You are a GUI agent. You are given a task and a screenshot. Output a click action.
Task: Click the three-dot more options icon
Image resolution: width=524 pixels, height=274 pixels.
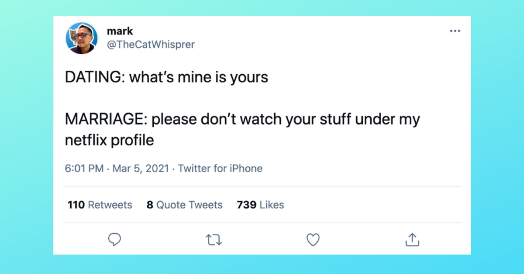pos(455,31)
